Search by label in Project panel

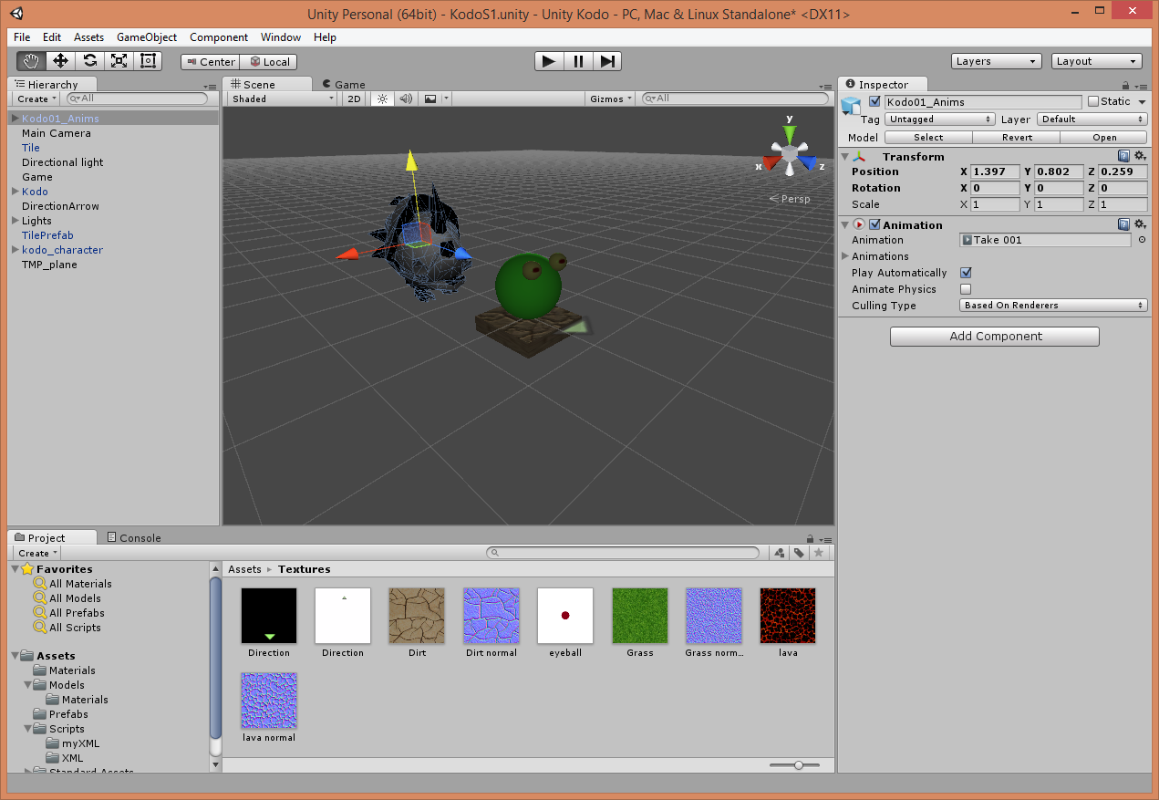point(799,553)
